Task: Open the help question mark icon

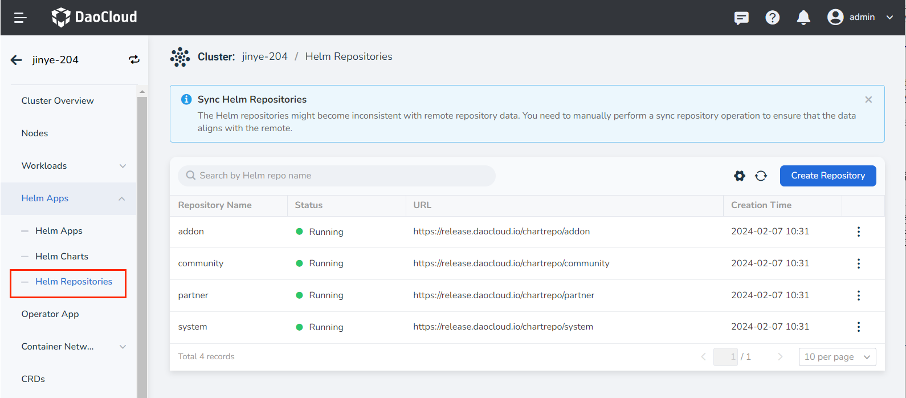Action: [x=772, y=18]
